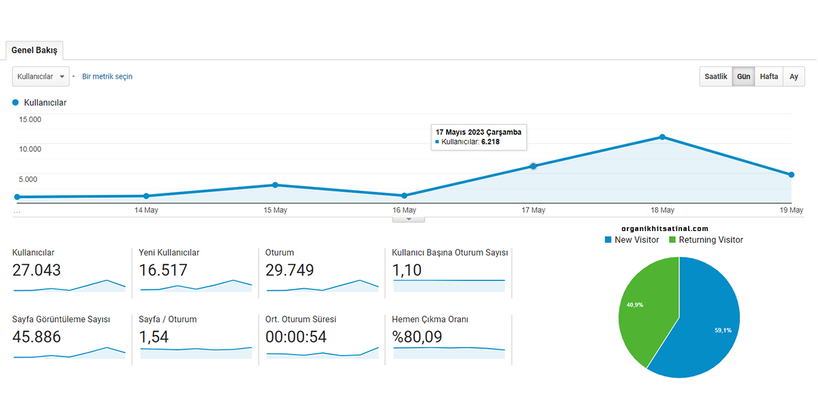Click the Bir metrik seçin link

[x=107, y=77]
